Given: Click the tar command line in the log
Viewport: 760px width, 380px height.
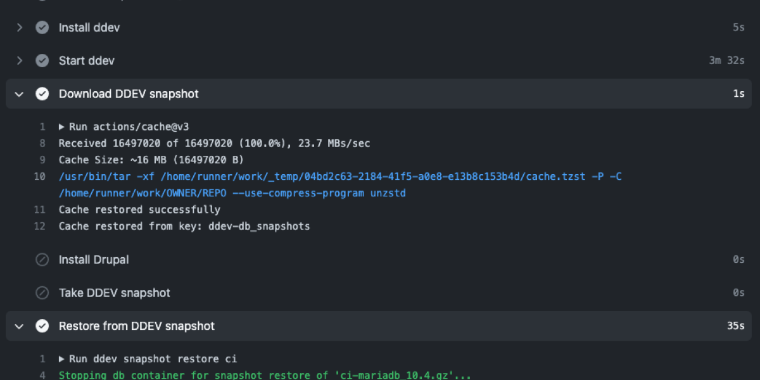Looking at the screenshot, I should pos(253,177).
